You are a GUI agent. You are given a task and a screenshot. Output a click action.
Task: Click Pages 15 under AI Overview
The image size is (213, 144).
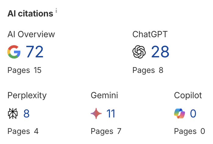coord(24,70)
